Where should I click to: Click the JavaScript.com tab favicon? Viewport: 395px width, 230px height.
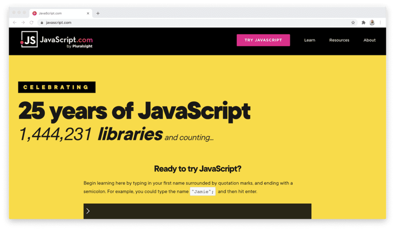point(34,14)
